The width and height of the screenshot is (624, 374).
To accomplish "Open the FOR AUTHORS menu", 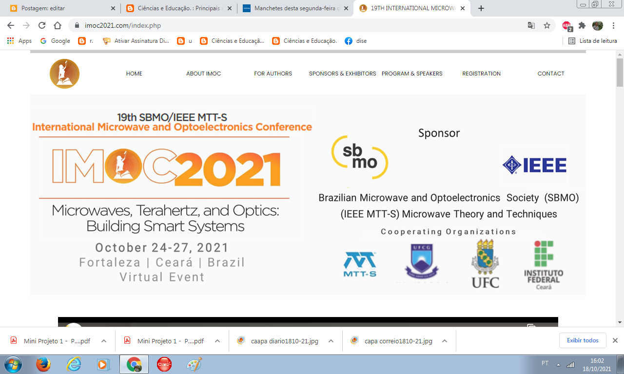I will 273,74.
